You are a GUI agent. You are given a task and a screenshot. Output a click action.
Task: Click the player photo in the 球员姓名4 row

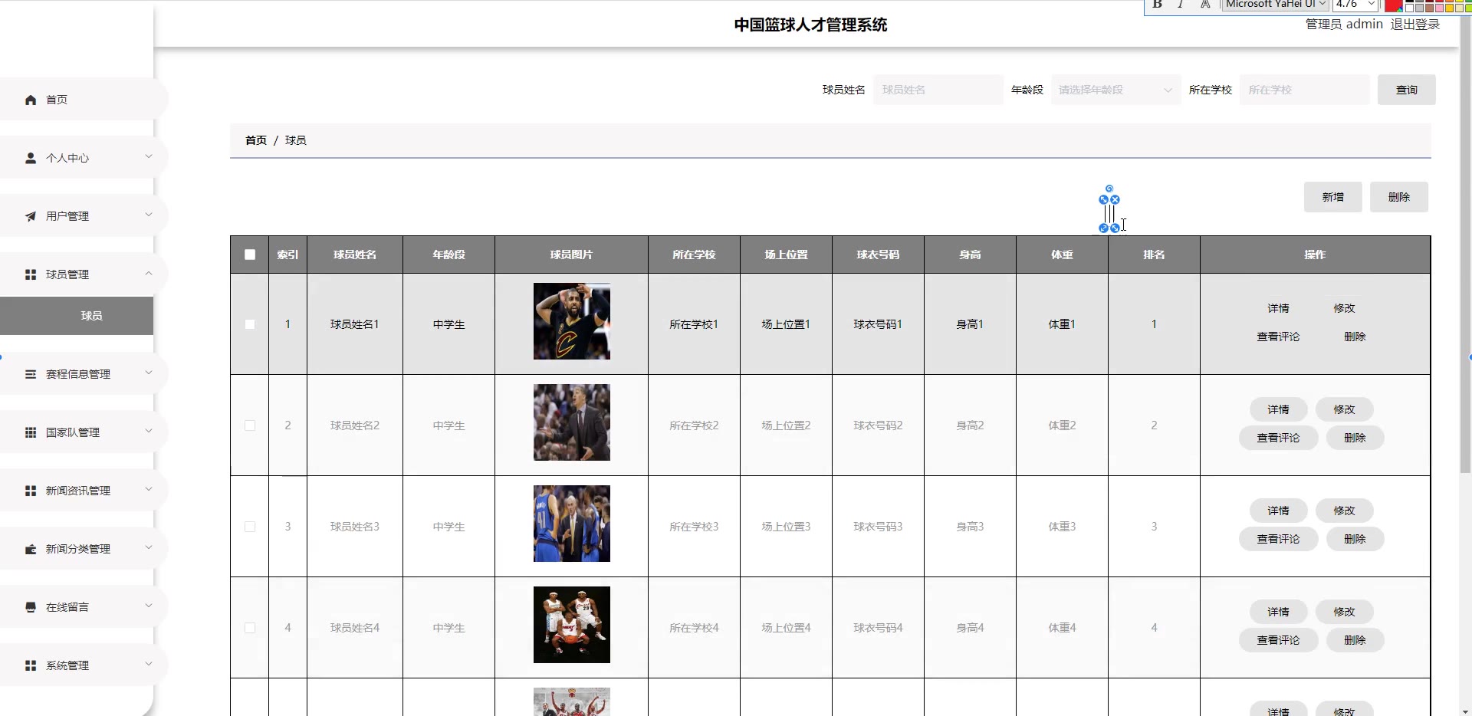point(572,625)
